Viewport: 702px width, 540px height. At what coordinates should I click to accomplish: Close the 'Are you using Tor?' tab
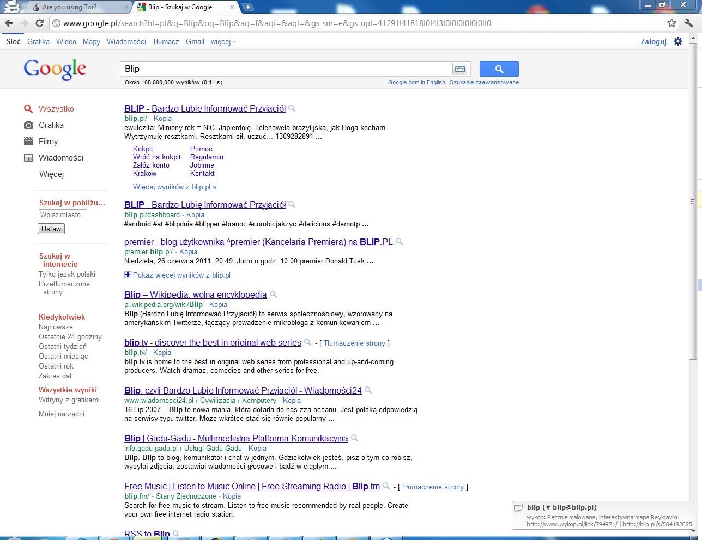pyautogui.click(x=126, y=8)
